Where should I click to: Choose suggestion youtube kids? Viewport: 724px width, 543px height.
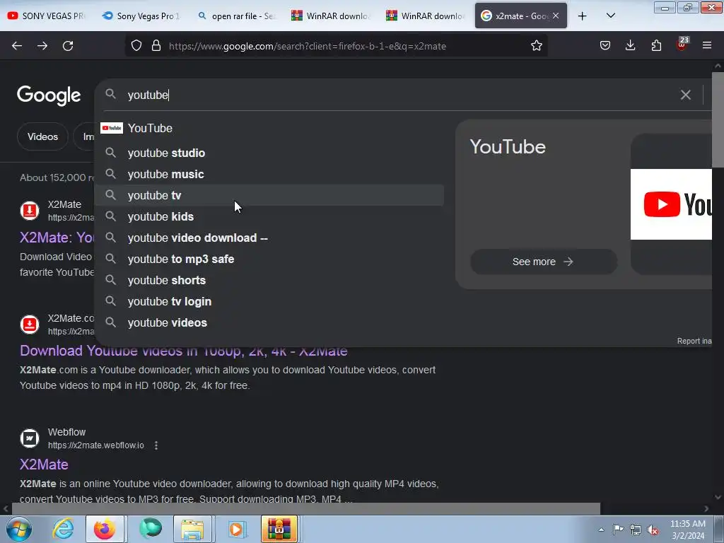[x=269, y=216]
